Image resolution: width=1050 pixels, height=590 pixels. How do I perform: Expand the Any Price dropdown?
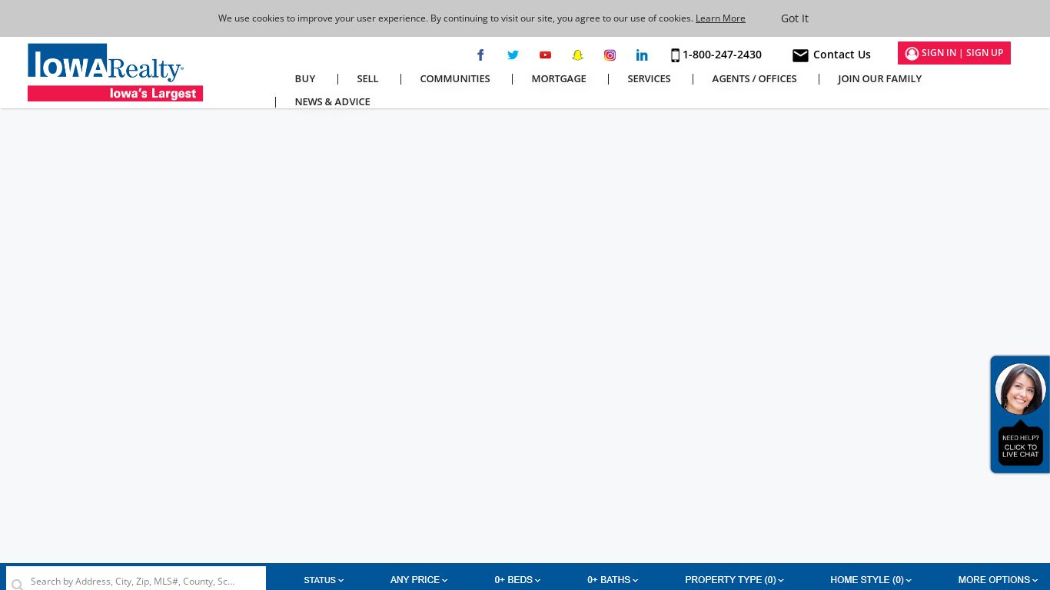point(419,580)
